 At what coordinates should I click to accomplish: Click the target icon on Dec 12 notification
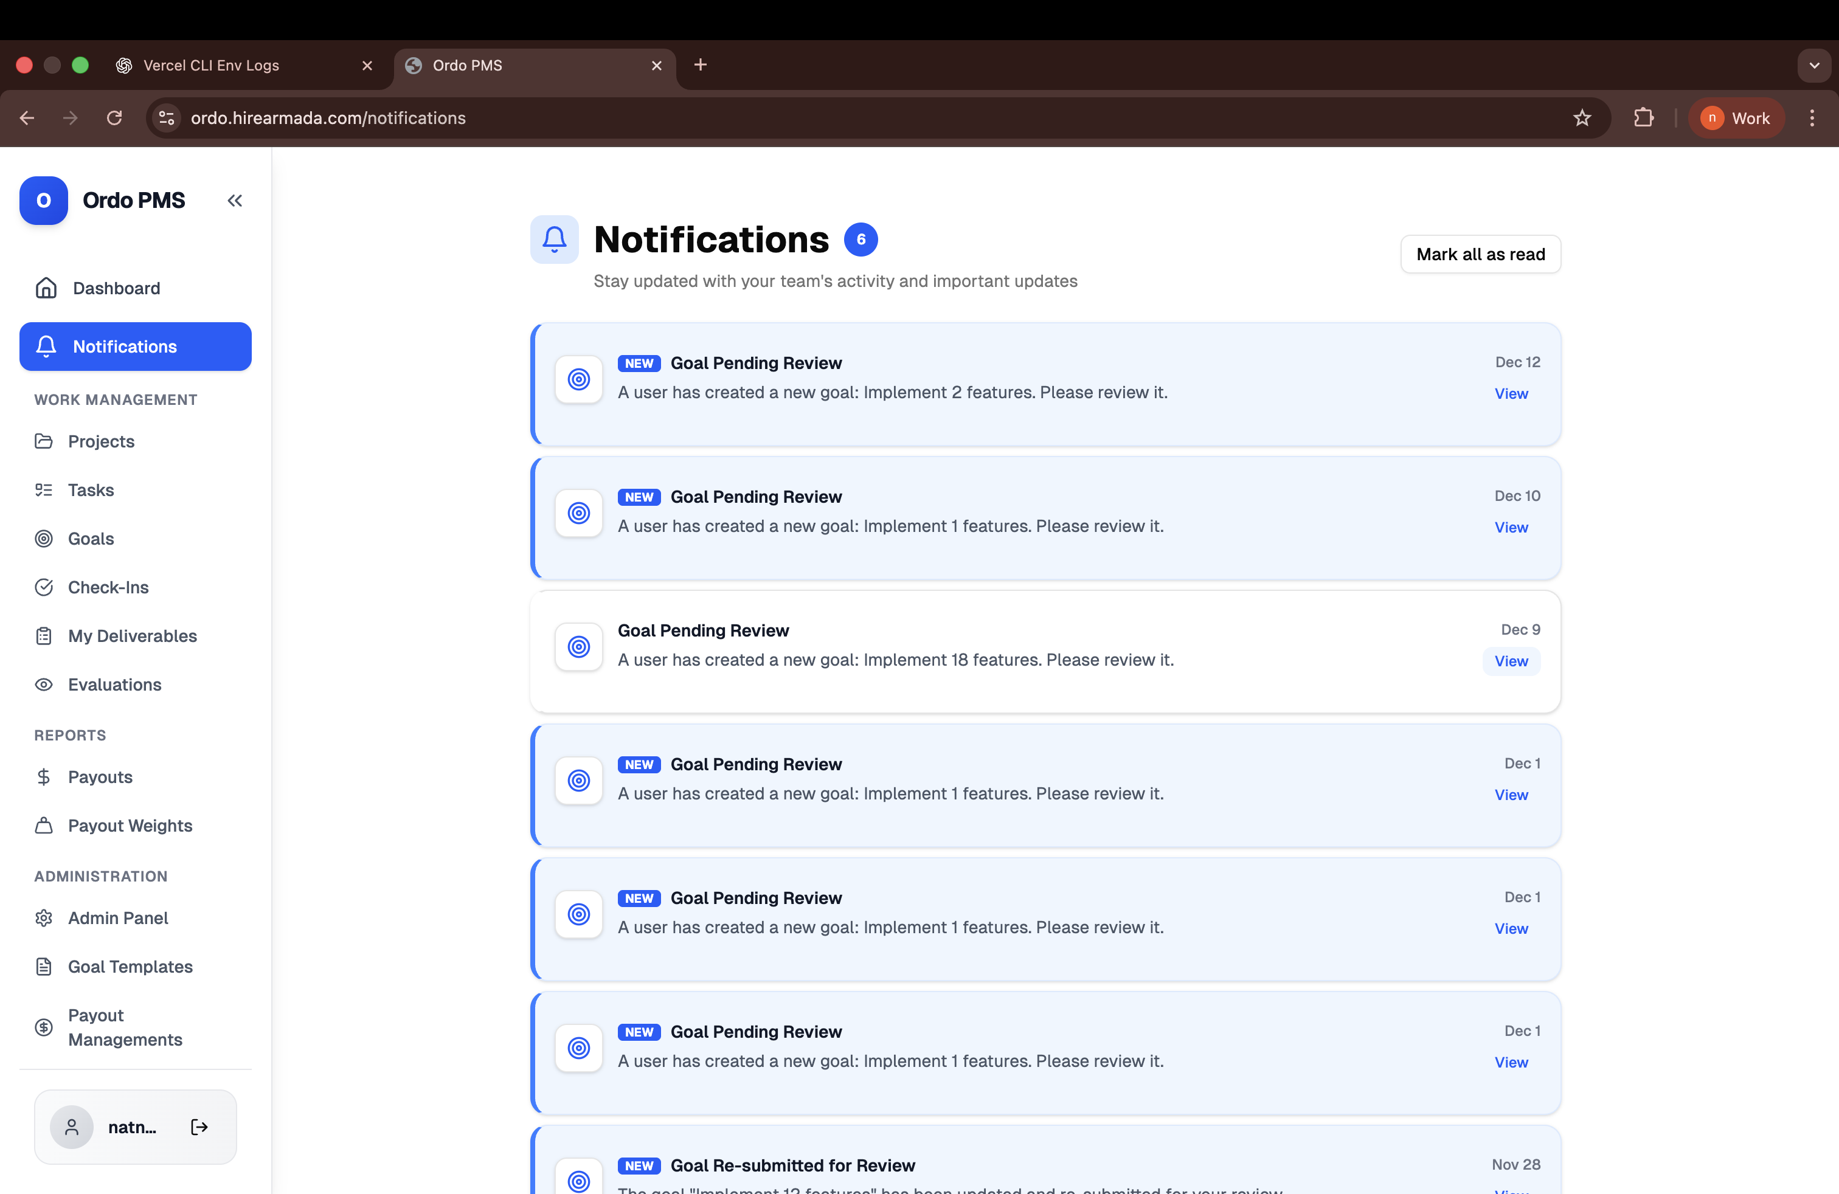coord(579,379)
